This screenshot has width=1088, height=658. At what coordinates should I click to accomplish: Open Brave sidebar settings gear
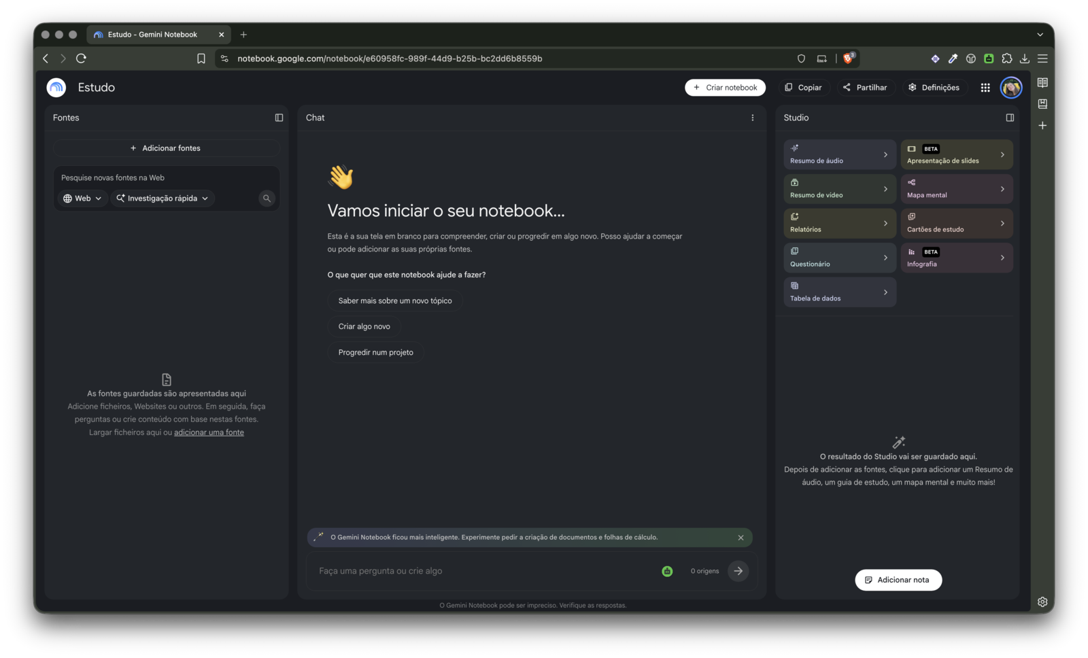pos(1042,602)
